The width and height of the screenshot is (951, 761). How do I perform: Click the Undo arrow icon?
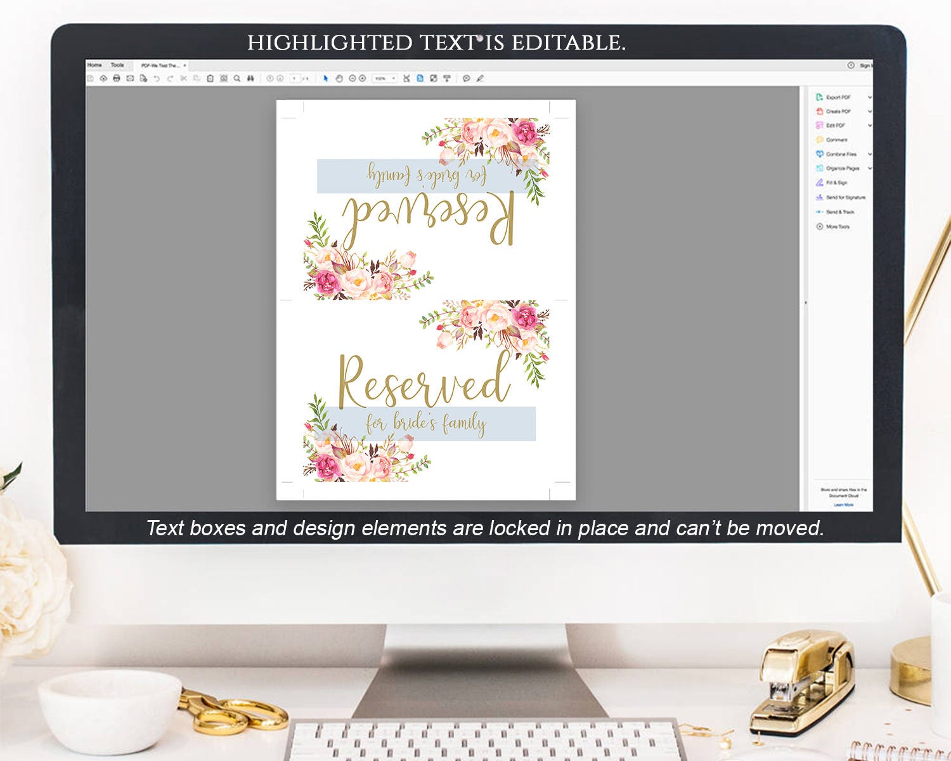point(155,77)
